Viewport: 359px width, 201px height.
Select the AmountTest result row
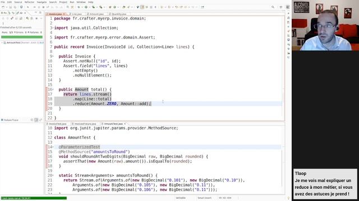click(22, 42)
